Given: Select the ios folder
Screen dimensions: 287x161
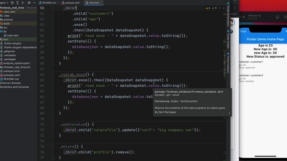Looking at the screenshot, I should point(5,28).
